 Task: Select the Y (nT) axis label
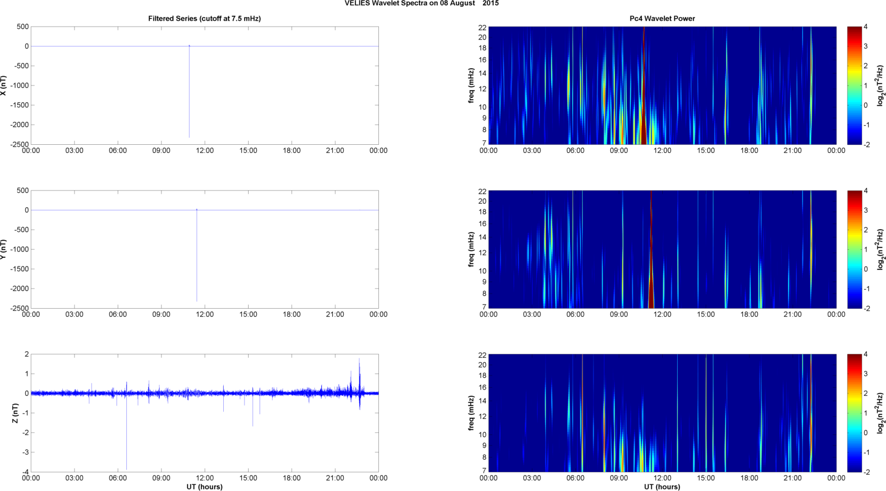tap(4, 249)
